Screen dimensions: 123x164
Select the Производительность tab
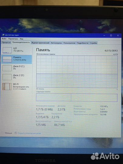[x=21, y=42]
